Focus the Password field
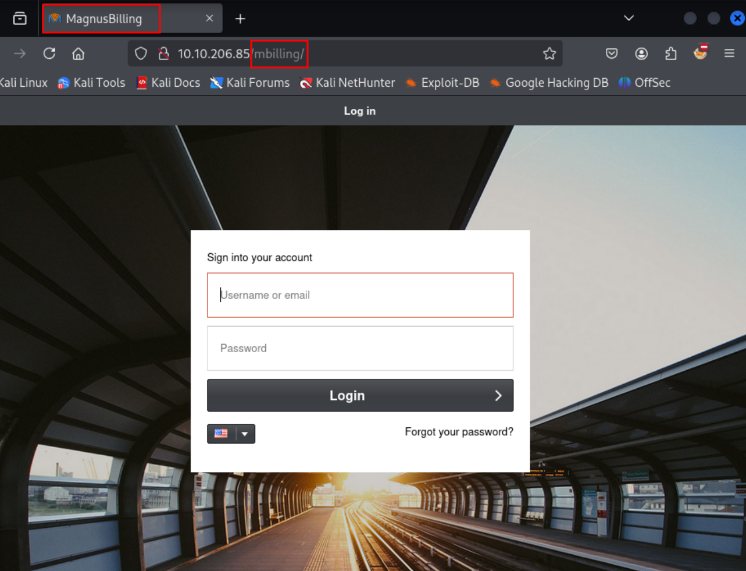Viewport: 746px width, 571px height. click(x=360, y=348)
